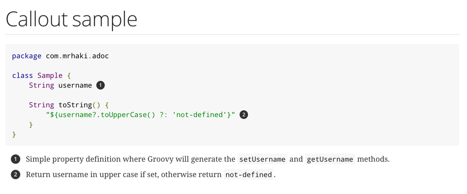This screenshot has height=194, width=467.
Task: Click the com.mrhaki.adoc package name
Action: click(77, 56)
